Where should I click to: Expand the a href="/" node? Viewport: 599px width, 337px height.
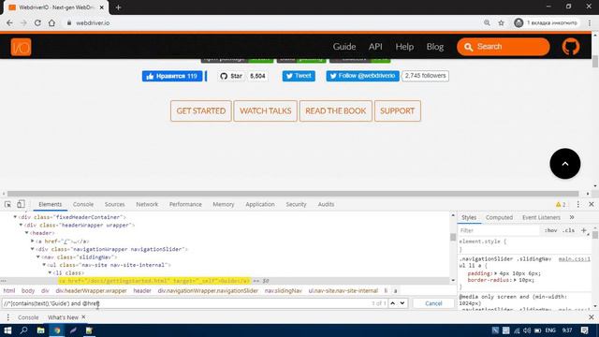pyautogui.click(x=33, y=242)
